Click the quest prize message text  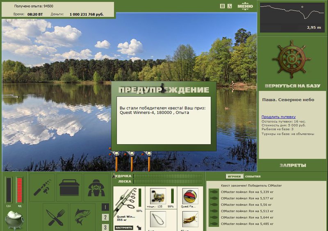[x=162, y=110]
